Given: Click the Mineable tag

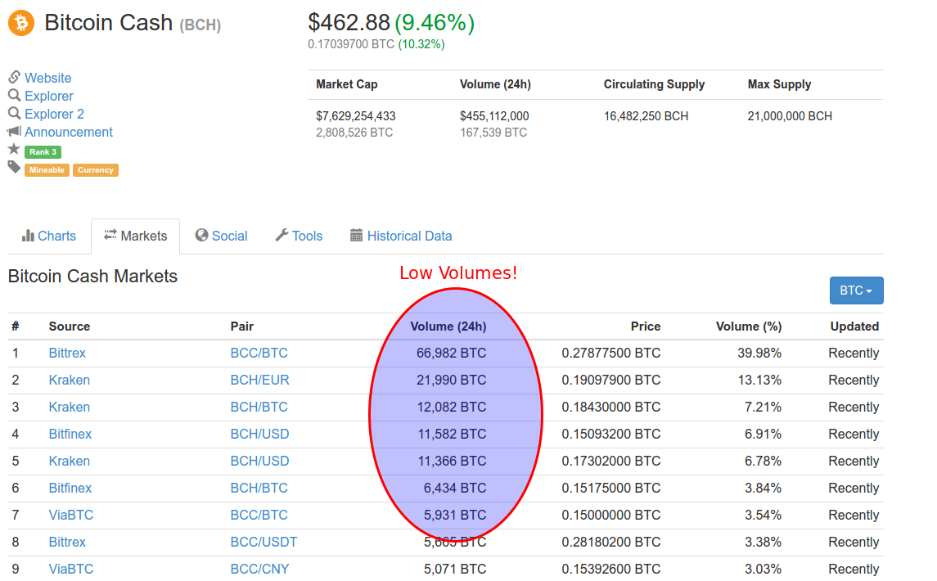Looking at the screenshot, I should click(x=47, y=170).
